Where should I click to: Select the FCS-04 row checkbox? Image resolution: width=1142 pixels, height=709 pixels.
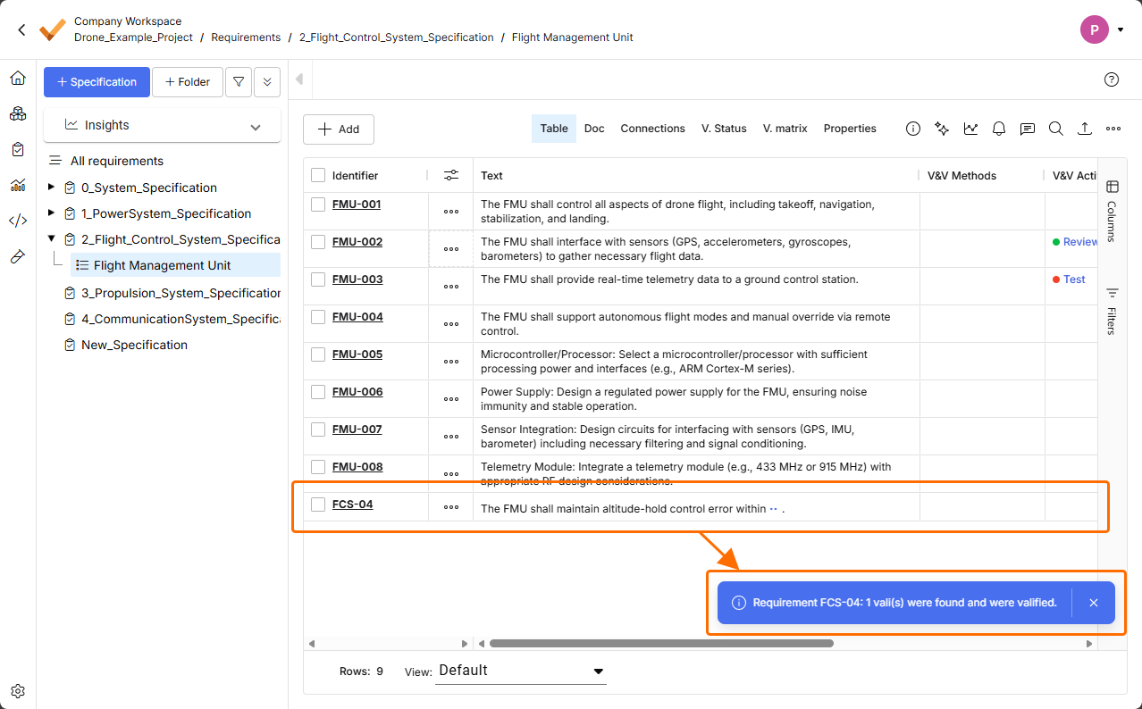318,505
